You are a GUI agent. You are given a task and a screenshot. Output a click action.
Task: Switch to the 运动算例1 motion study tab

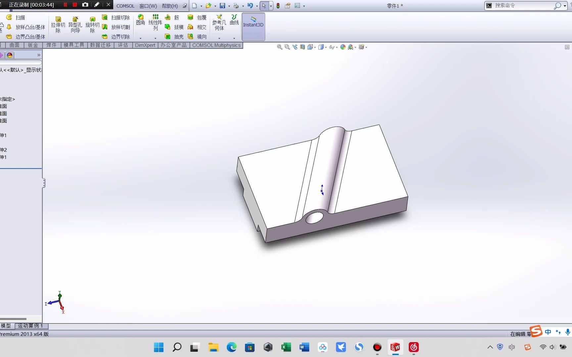tap(31, 326)
